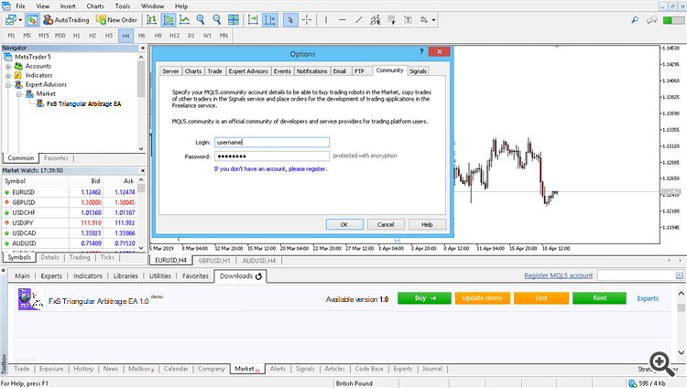Switch timeframe to H1
687x388 pixels.
[x=77, y=36]
